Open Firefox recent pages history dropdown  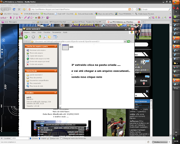tap(10, 9)
